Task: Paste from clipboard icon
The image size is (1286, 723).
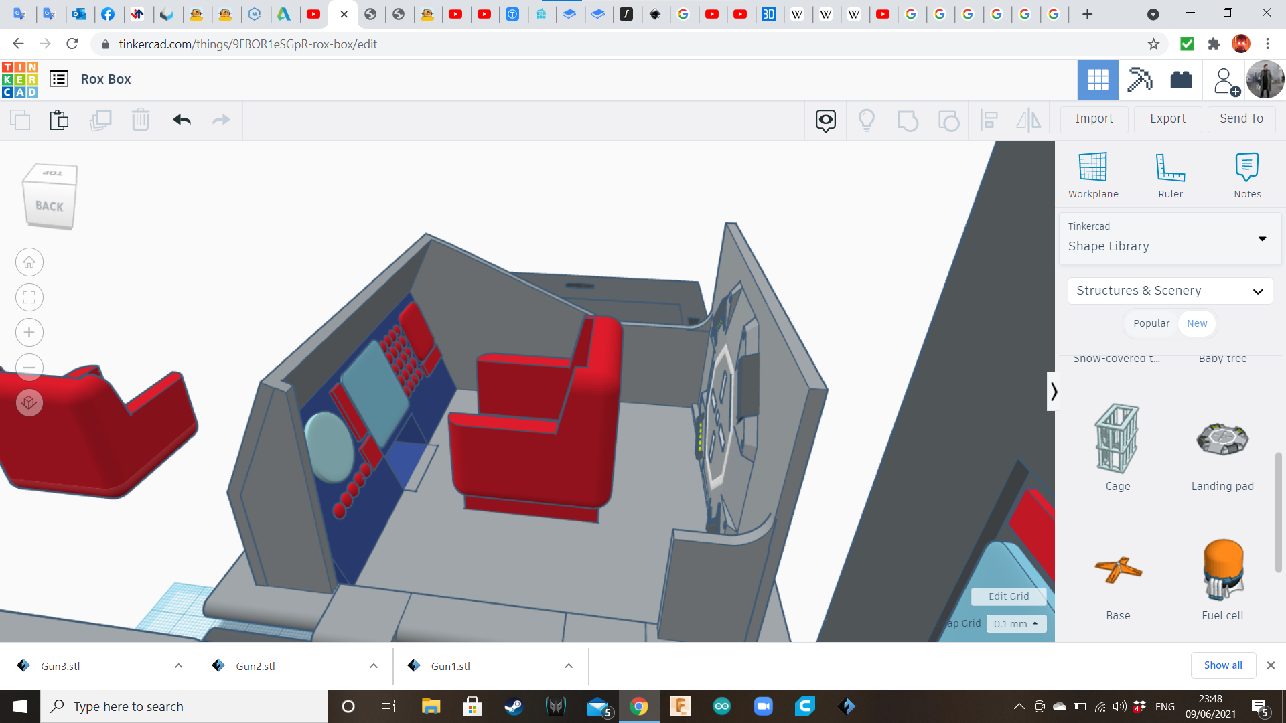Action: 59,120
